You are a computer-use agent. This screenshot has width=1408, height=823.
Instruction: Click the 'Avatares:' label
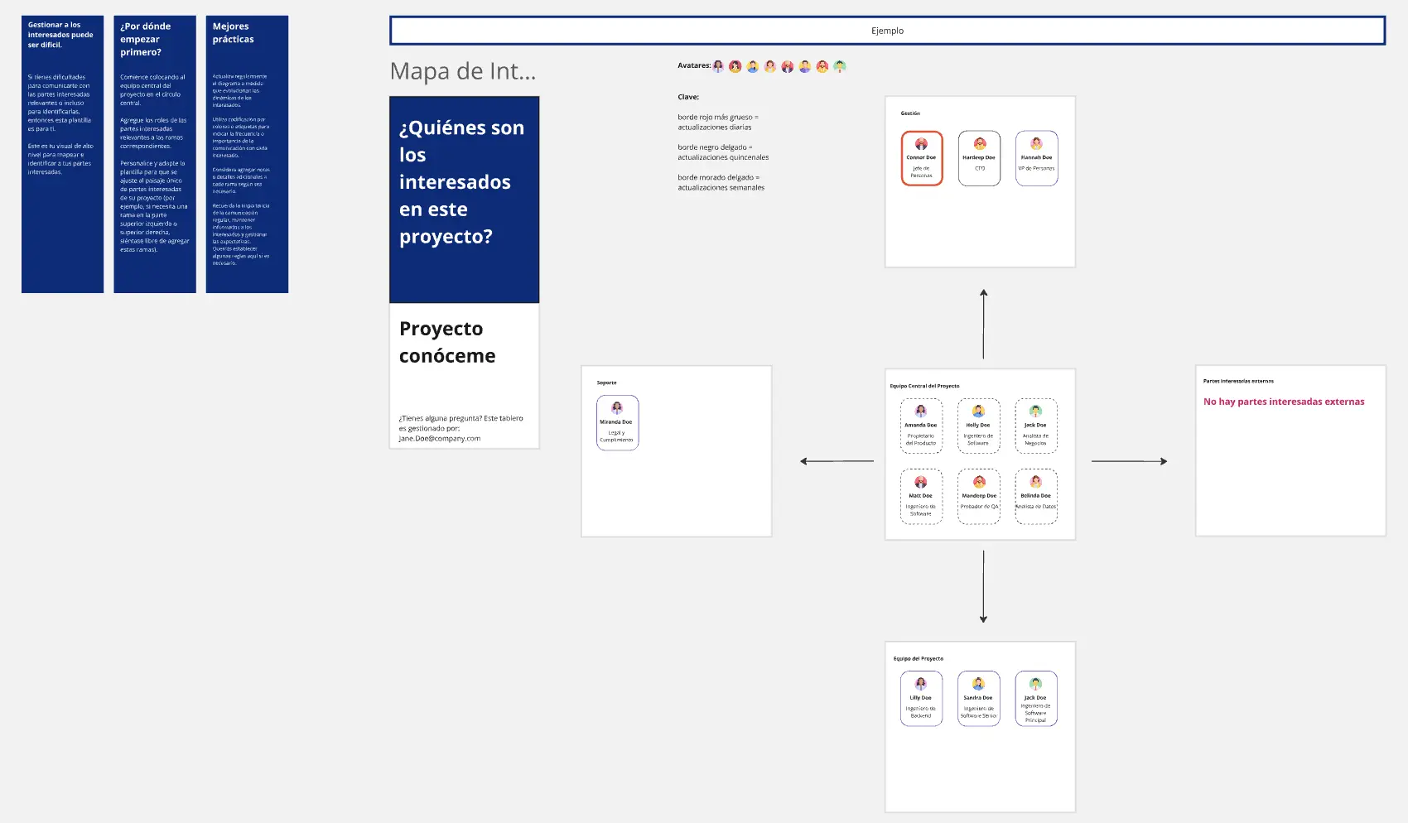tap(694, 65)
